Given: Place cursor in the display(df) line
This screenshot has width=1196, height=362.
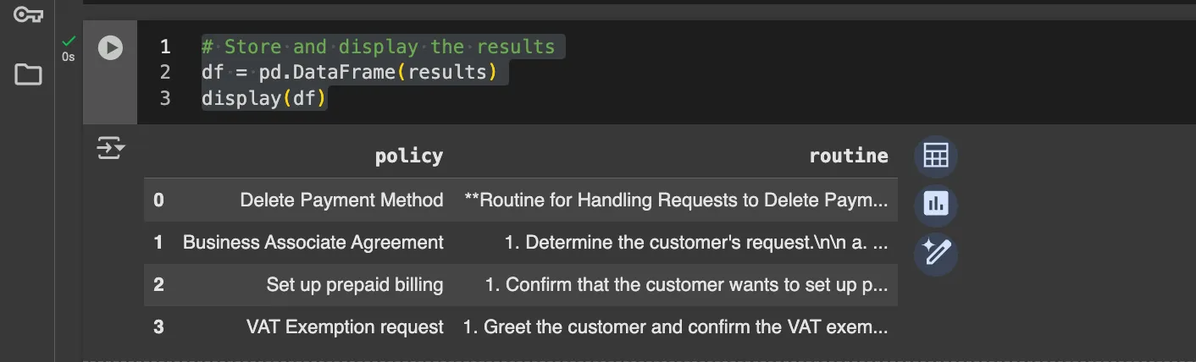Looking at the screenshot, I should pos(263,99).
